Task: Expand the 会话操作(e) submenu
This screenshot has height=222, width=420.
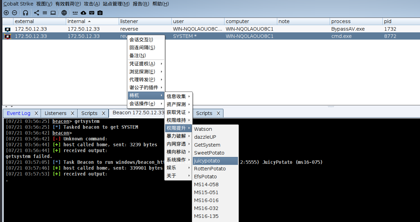Action: click(146, 104)
